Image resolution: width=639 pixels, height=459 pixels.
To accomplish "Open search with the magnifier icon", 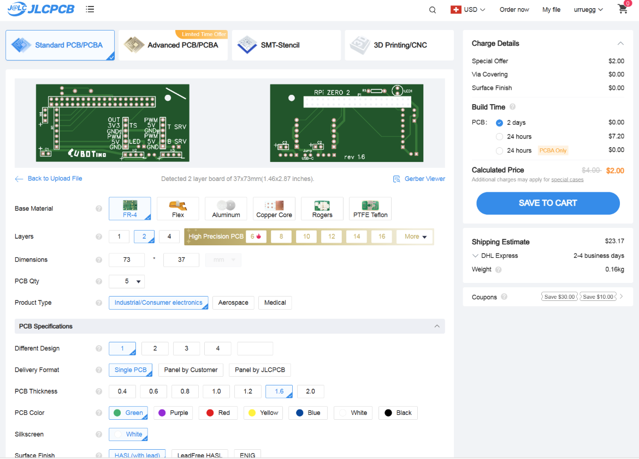I will [x=433, y=10].
